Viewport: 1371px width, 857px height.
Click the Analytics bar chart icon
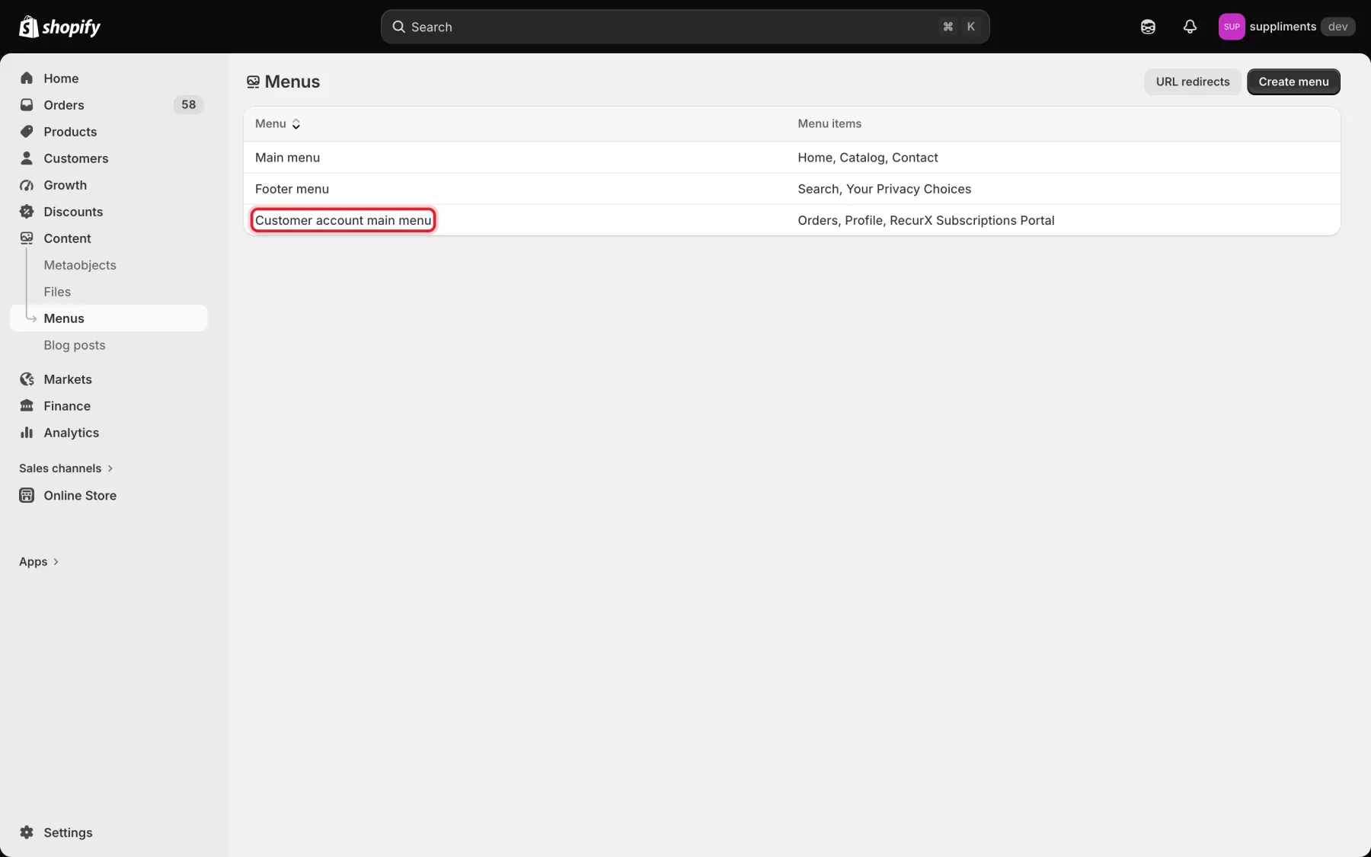coord(27,433)
